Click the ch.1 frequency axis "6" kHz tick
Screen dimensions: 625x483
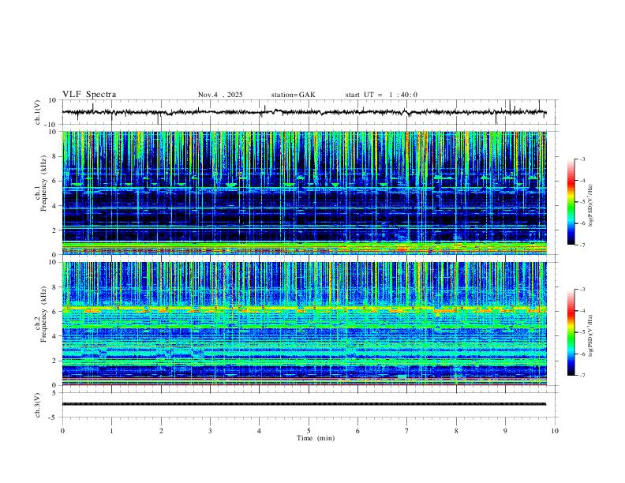coord(54,181)
